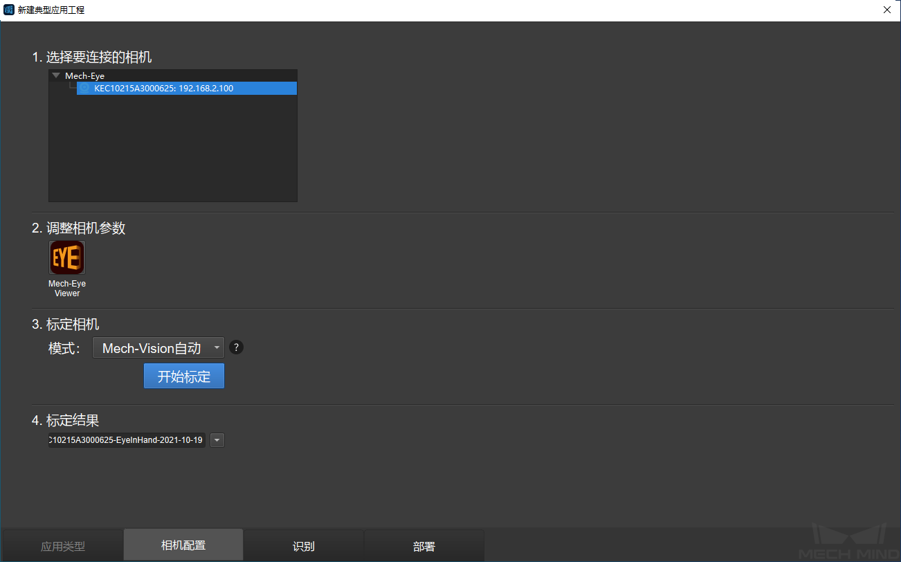901x562 pixels.
Task: Close the 新建典型应用工程 window
Action: click(887, 10)
